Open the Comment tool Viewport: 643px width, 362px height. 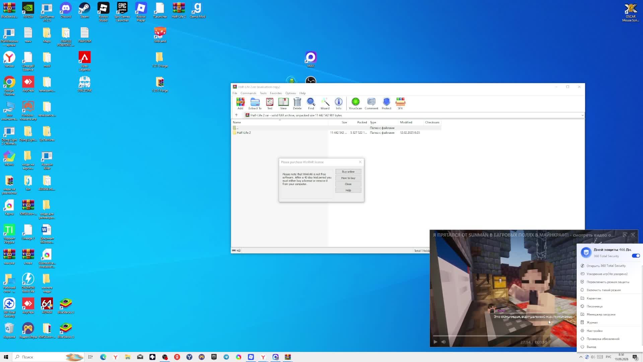(371, 104)
